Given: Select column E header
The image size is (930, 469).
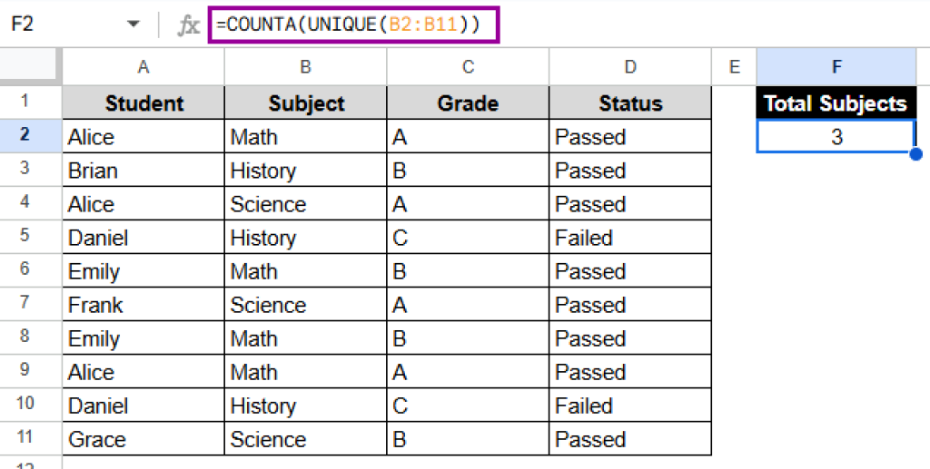Looking at the screenshot, I should (734, 66).
